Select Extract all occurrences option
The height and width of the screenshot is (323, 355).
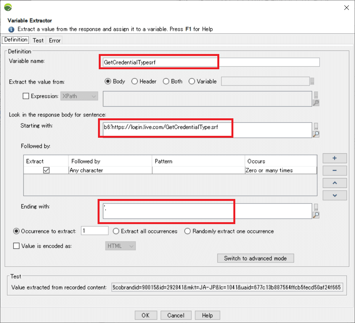click(x=116, y=231)
